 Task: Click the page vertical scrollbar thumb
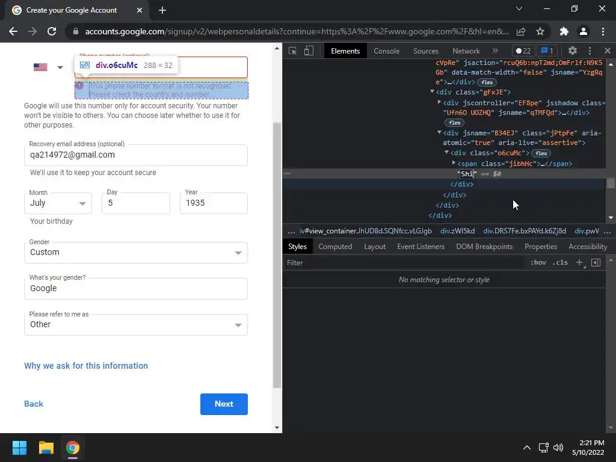pyautogui.click(x=277, y=255)
